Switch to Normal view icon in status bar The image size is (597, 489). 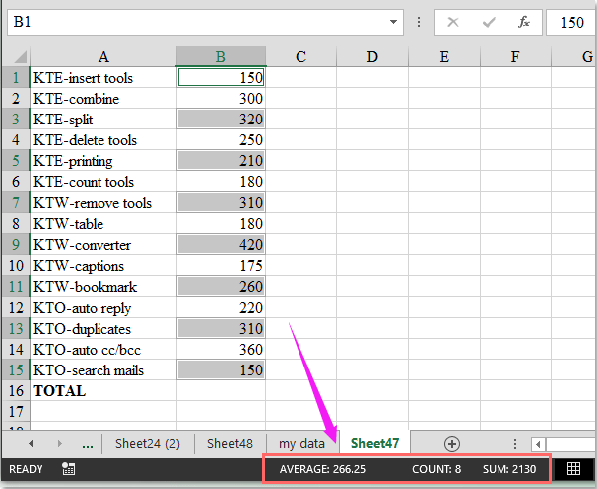point(574,469)
